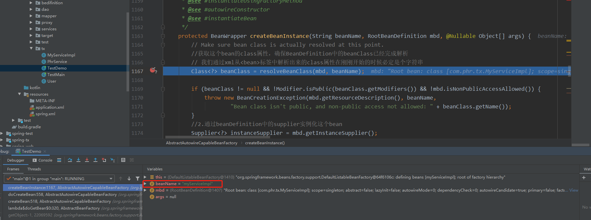Click createBeanInstance() breadcrumb

pyautogui.click(x=265, y=143)
